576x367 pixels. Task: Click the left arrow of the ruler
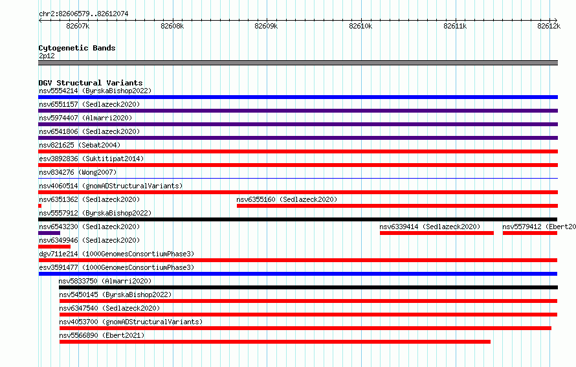(x=40, y=21)
